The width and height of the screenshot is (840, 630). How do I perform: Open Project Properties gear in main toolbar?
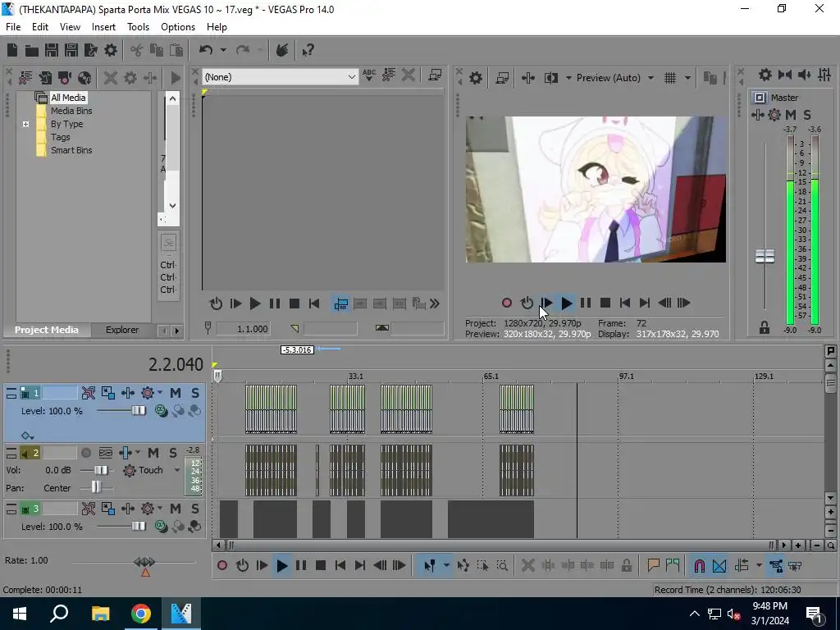click(x=111, y=50)
